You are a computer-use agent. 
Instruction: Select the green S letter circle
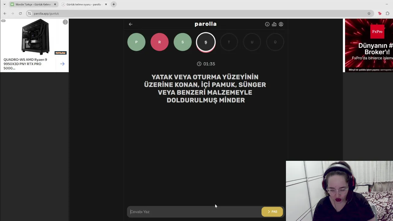point(182,42)
